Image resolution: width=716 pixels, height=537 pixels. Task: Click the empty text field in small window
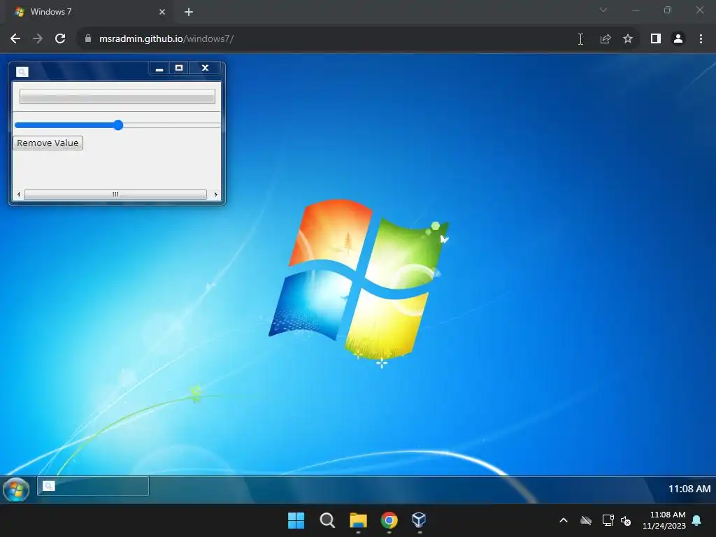coord(117,96)
